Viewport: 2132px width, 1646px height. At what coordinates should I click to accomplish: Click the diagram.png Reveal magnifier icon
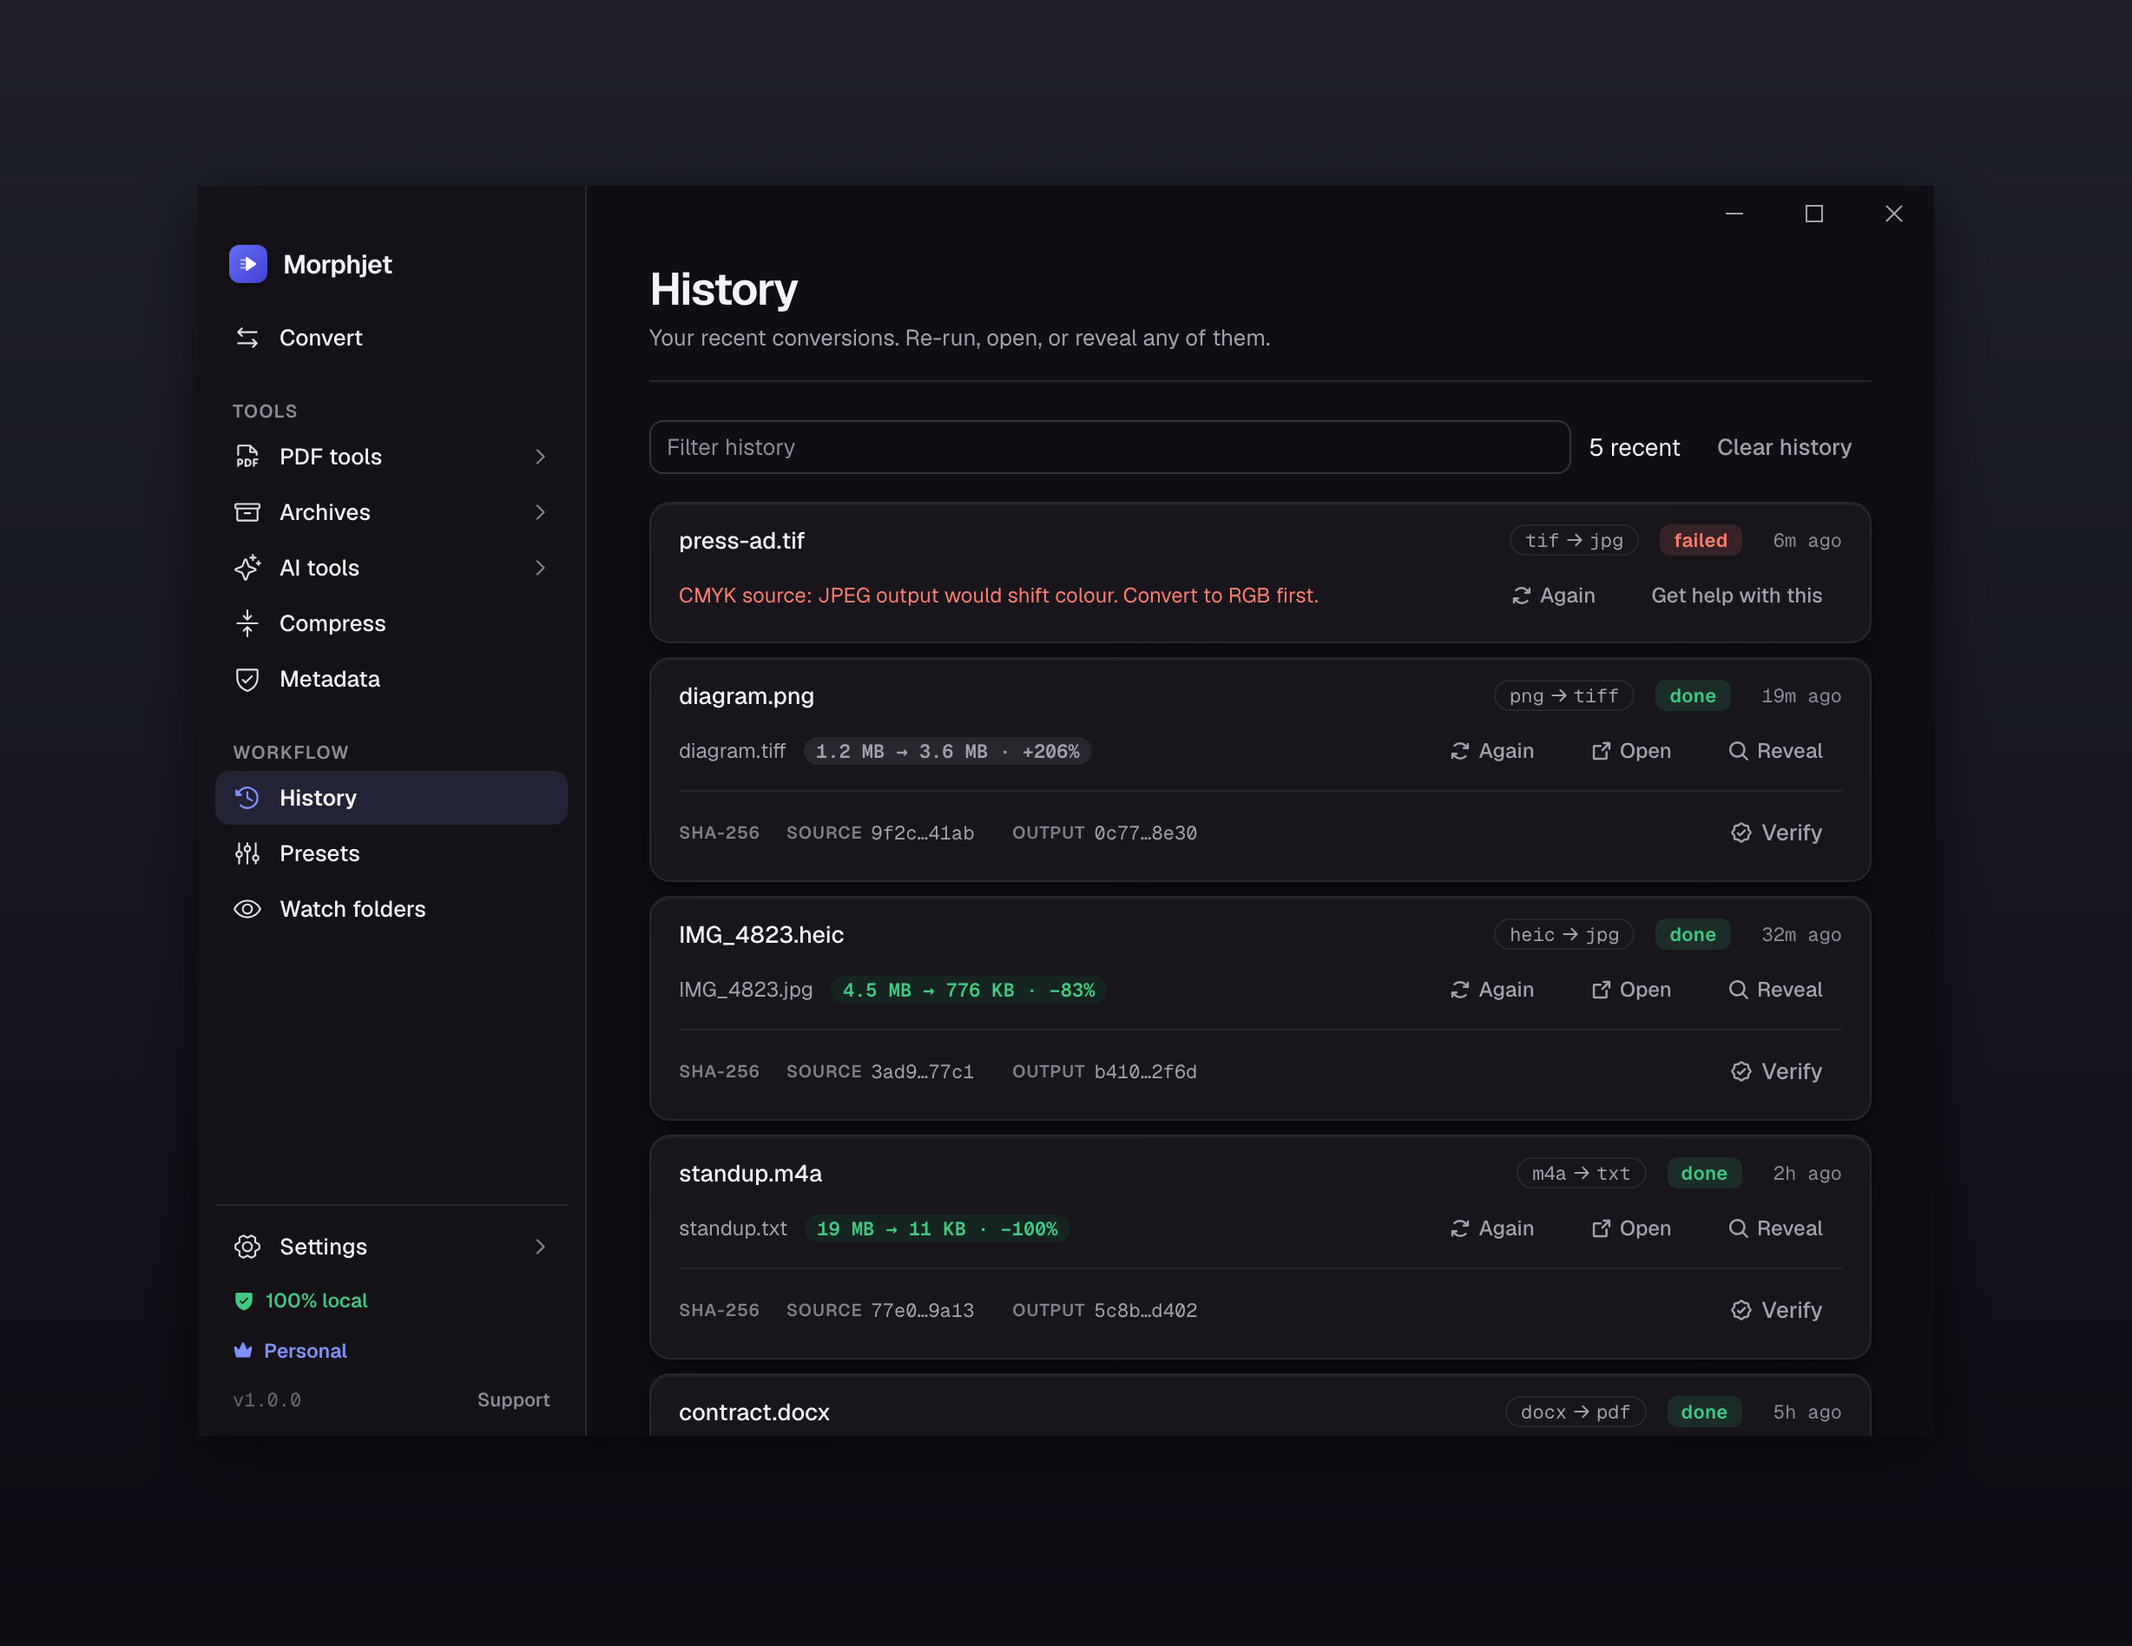pos(1739,751)
